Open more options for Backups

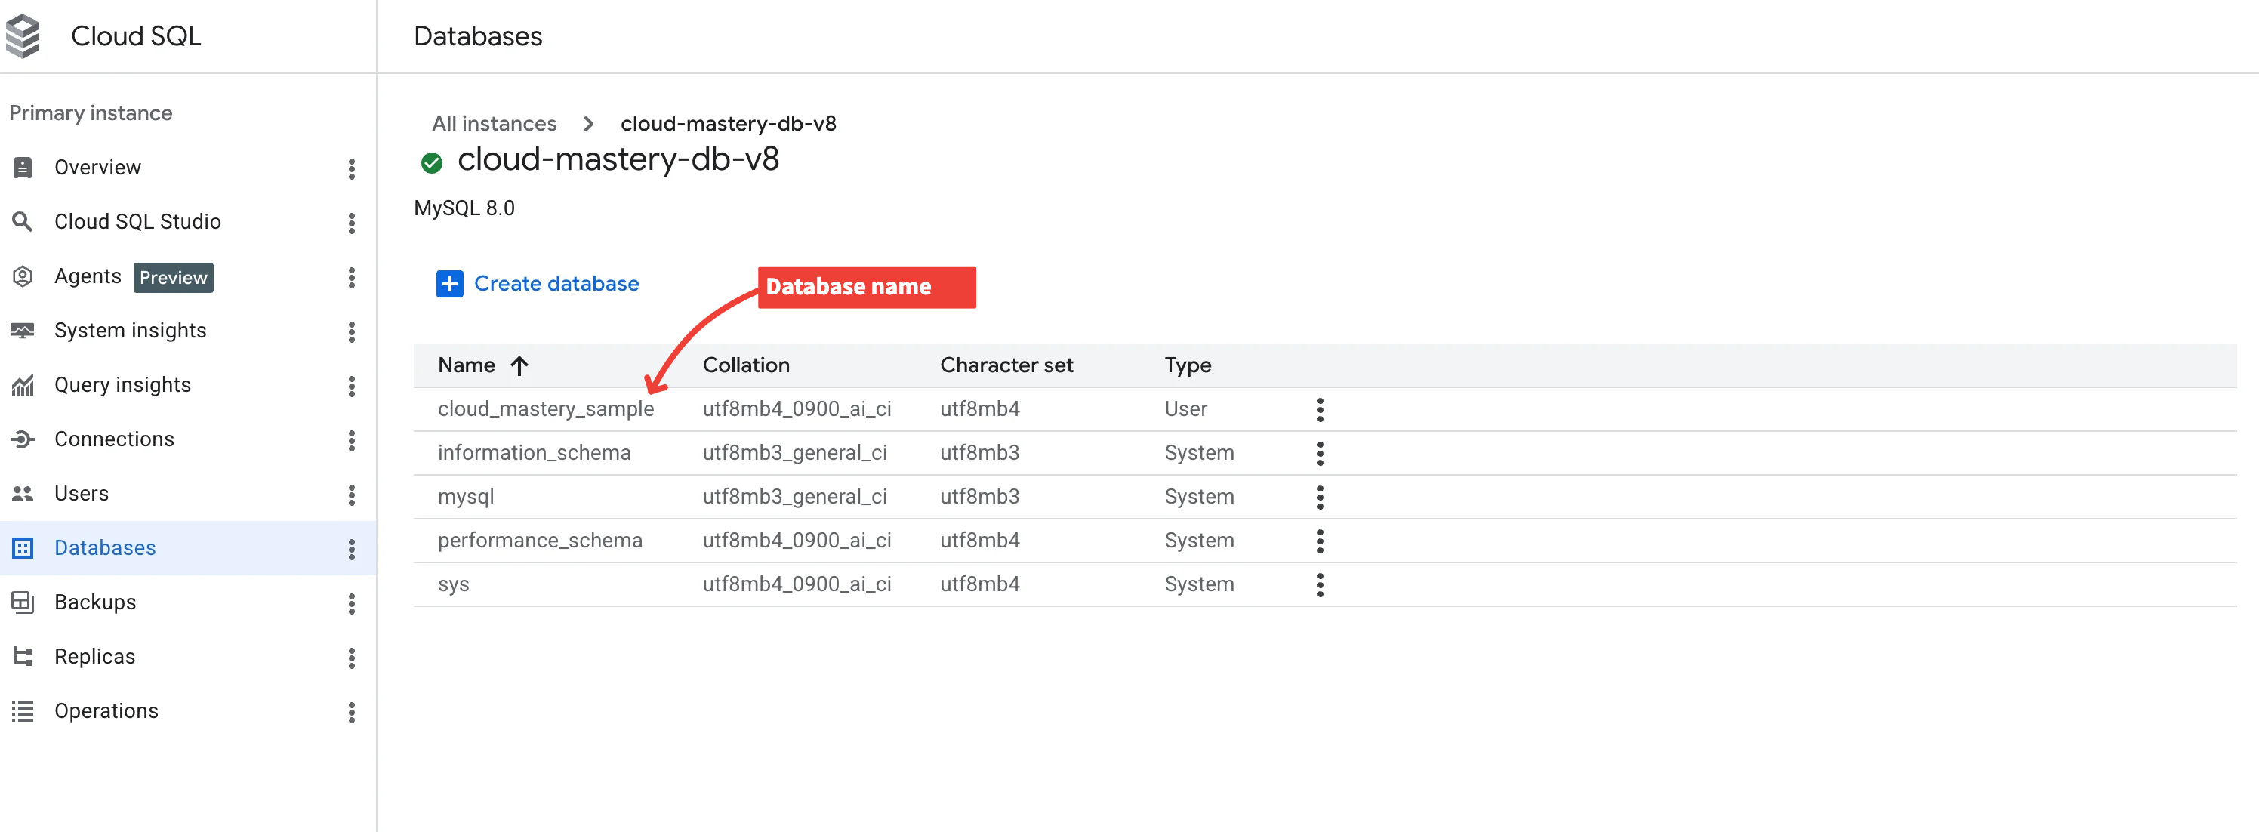coord(352,603)
